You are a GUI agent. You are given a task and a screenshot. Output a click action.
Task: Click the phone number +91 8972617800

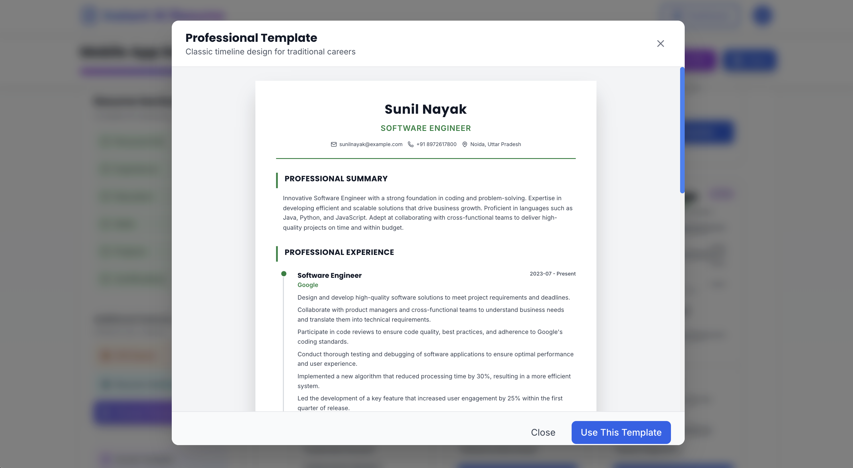pos(437,144)
